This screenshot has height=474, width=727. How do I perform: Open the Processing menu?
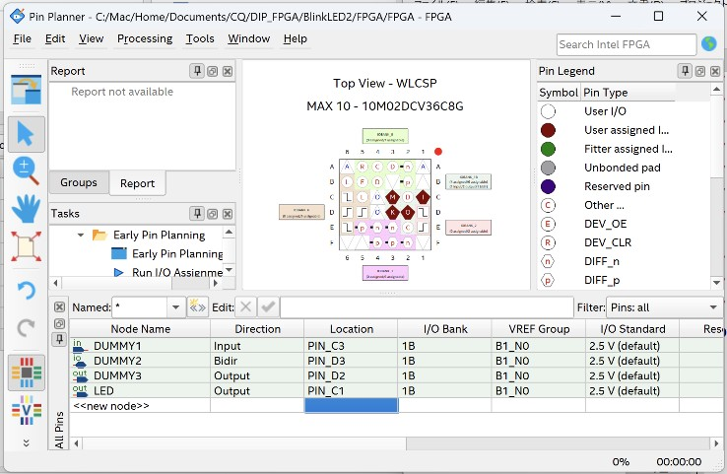pyautogui.click(x=145, y=39)
